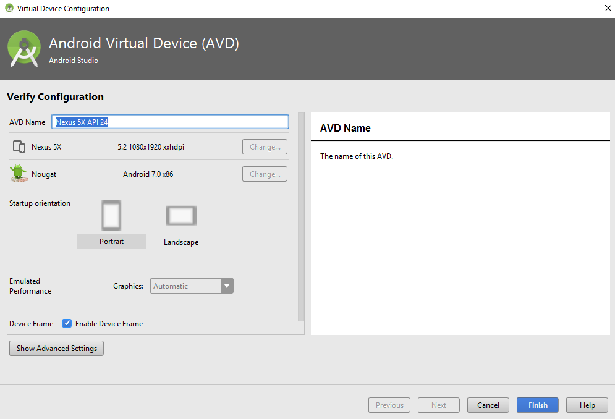Click the 'Nougat' system image label

click(44, 174)
